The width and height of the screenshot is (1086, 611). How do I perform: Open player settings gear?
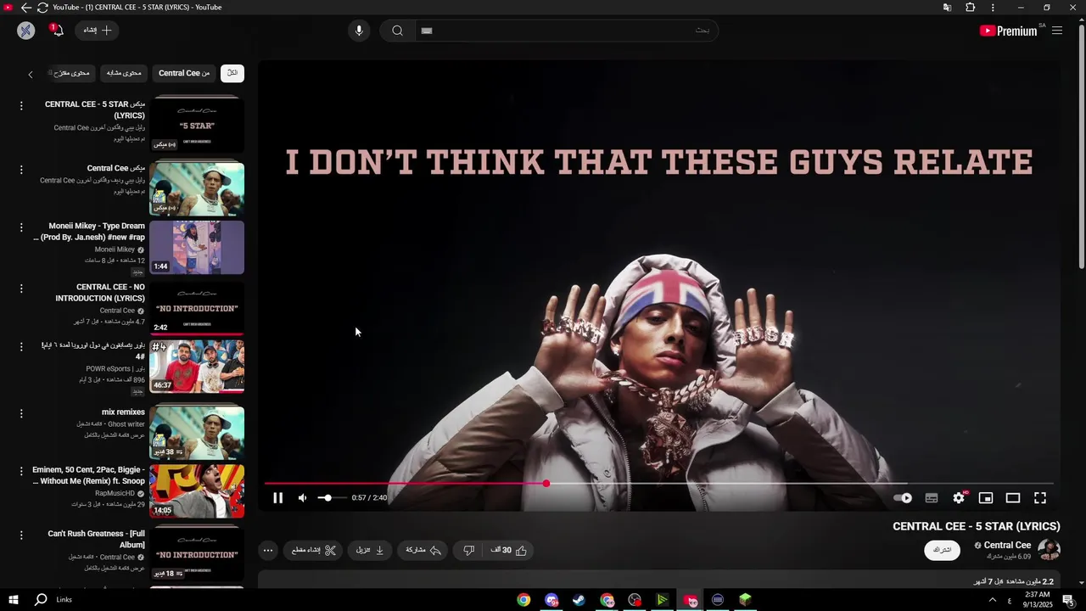[x=959, y=498]
